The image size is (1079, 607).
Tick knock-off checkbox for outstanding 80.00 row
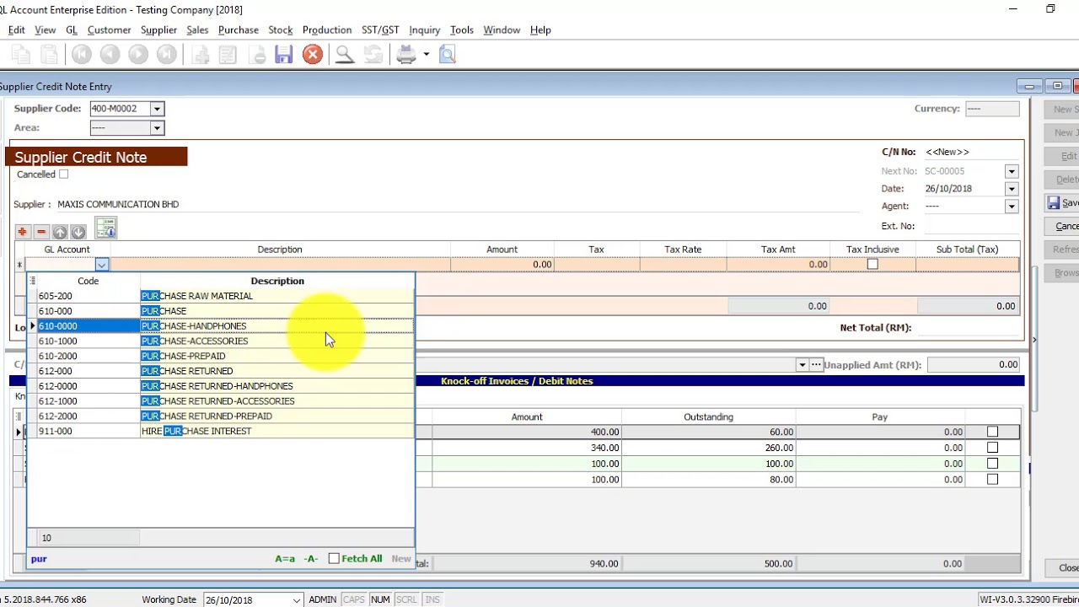tap(992, 480)
